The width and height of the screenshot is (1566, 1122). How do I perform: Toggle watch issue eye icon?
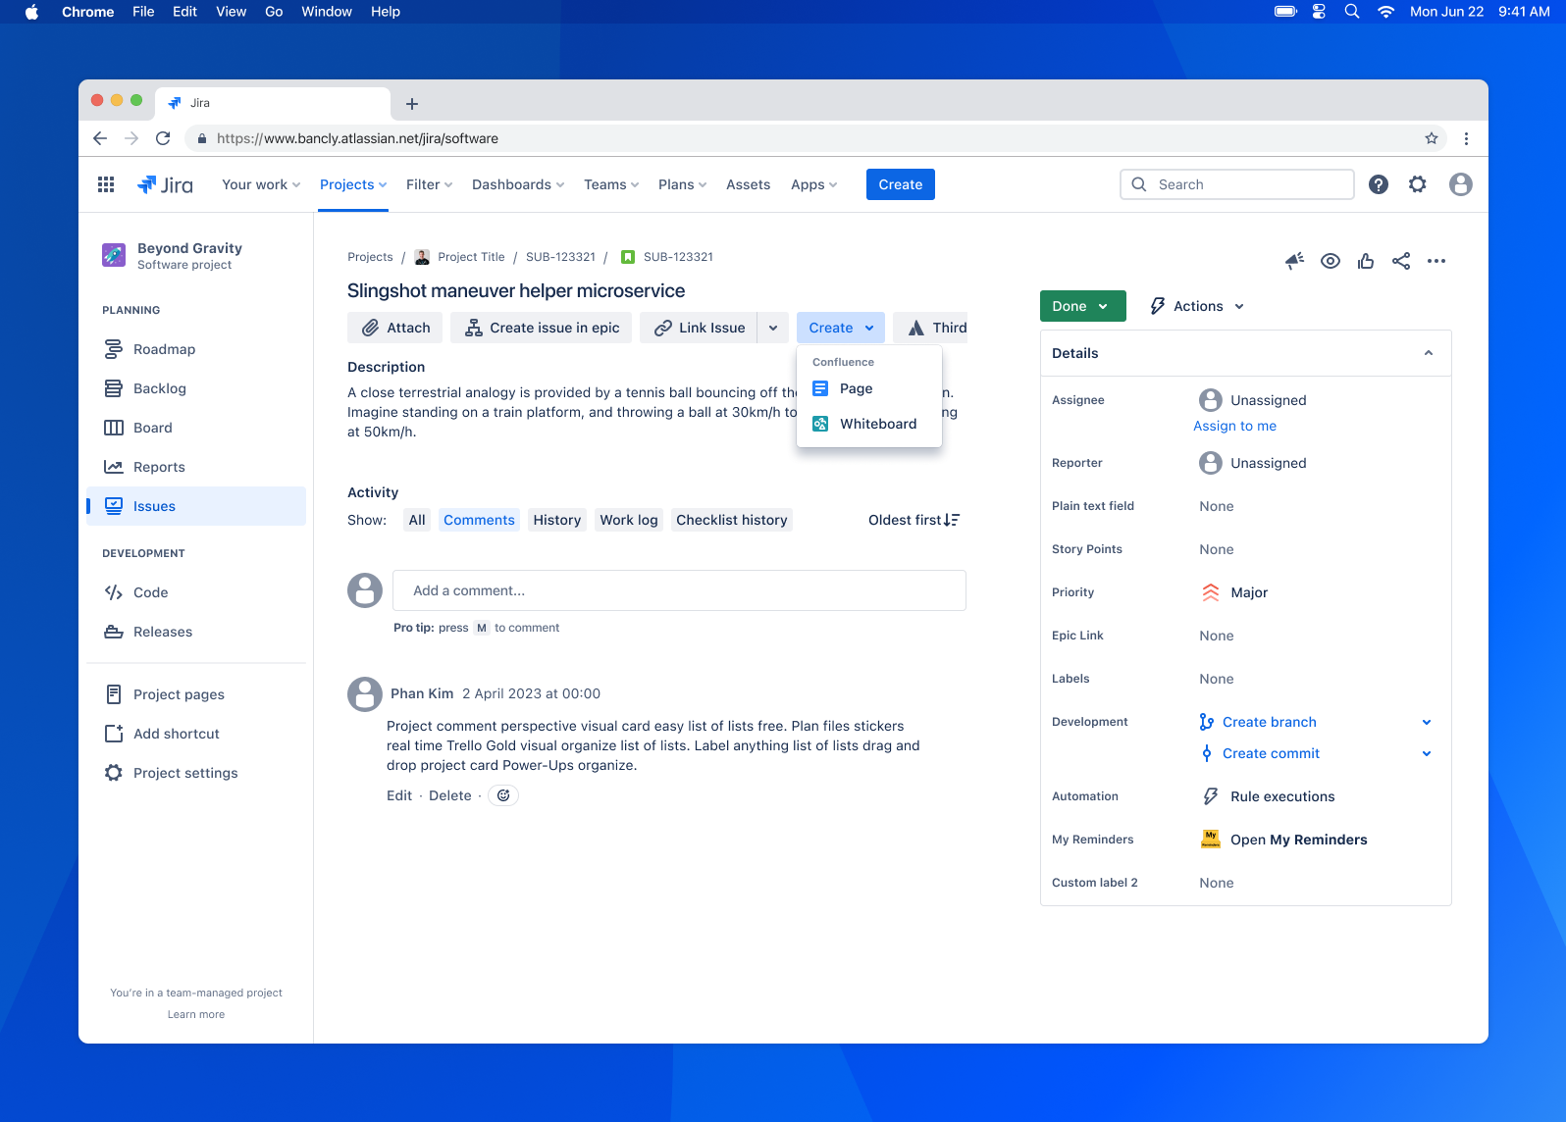(x=1331, y=261)
